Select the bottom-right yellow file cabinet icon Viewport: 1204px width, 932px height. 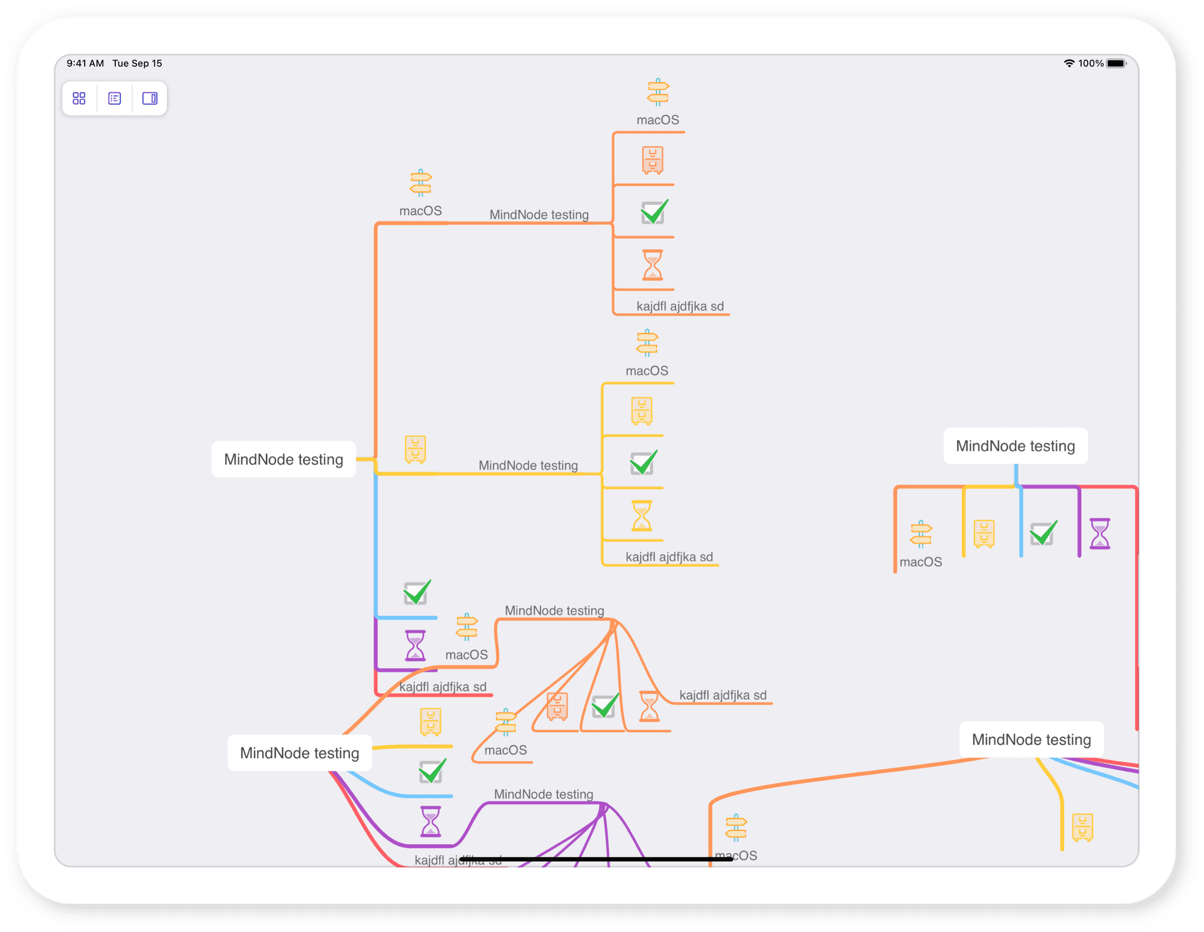(1082, 827)
